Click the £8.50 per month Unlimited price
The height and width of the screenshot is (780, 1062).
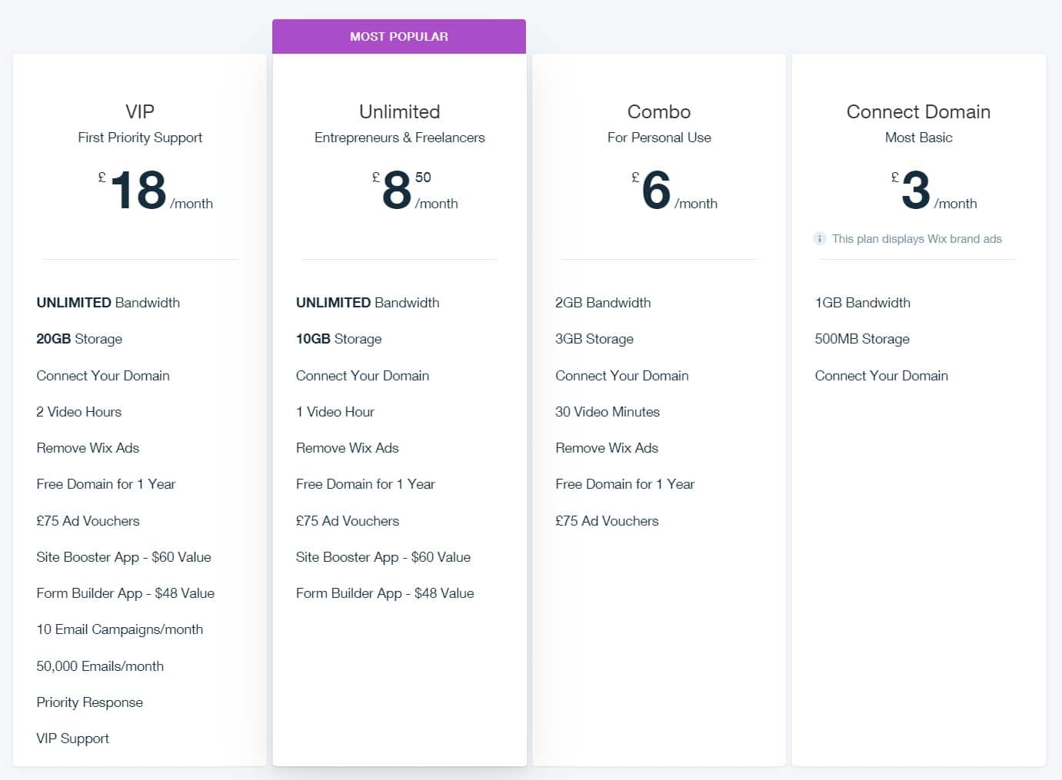point(414,190)
